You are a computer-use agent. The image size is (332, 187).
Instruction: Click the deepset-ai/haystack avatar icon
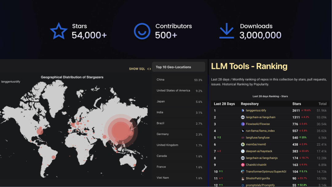pos(243,151)
